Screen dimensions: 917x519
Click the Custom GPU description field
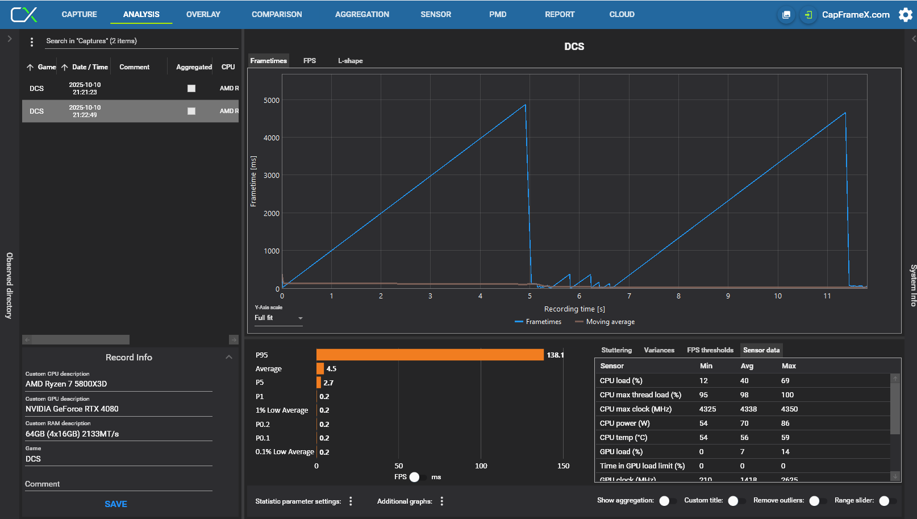[119, 409]
